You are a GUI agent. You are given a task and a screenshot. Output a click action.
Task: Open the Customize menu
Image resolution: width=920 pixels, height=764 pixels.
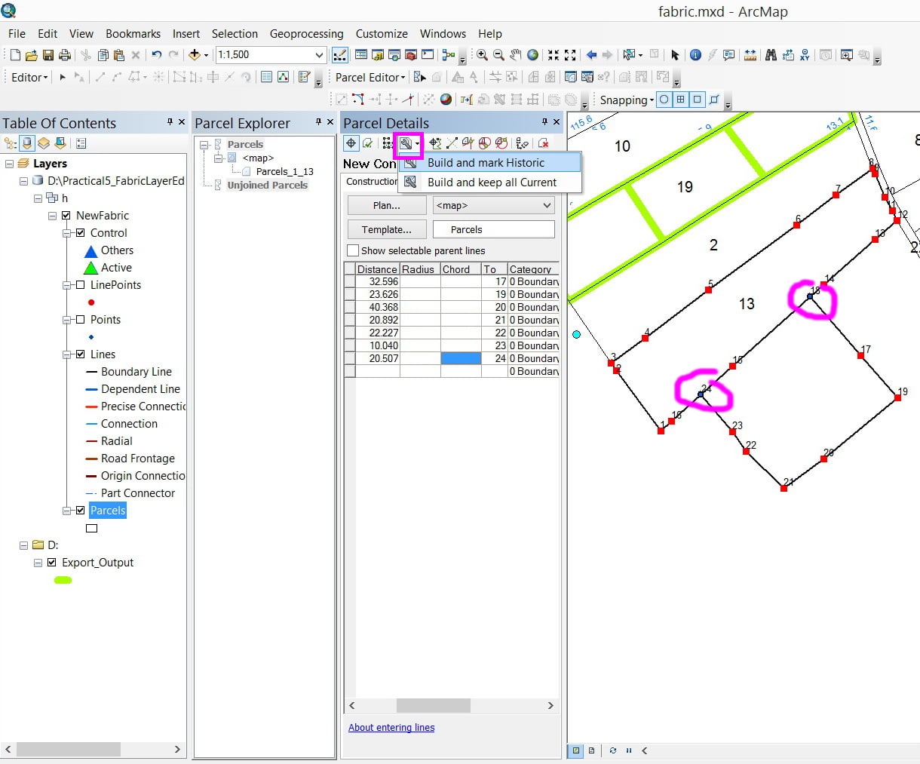[382, 33]
